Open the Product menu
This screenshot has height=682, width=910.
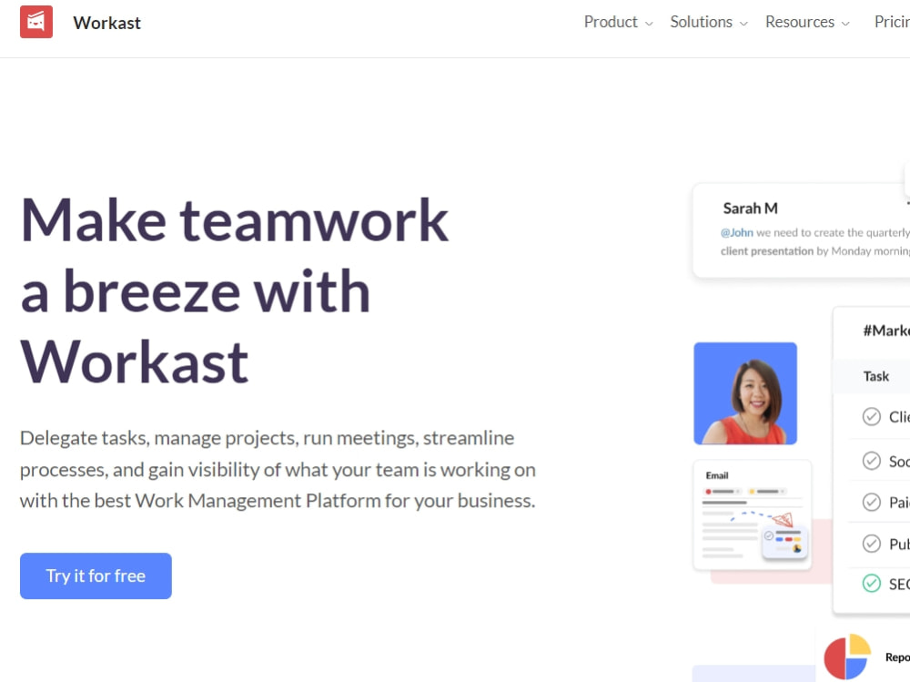click(x=611, y=22)
